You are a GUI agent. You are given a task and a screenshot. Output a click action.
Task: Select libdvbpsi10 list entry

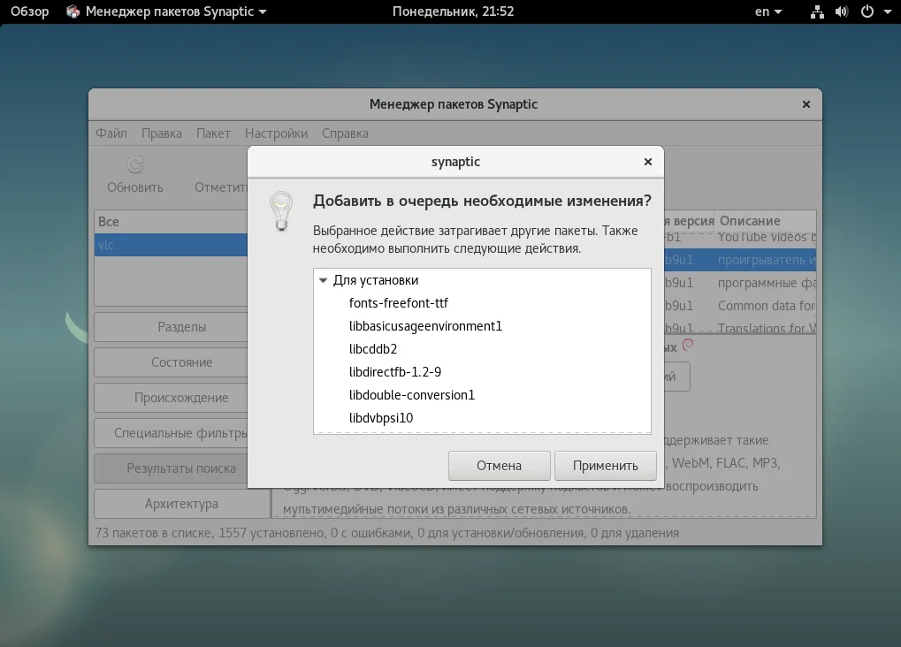point(381,418)
